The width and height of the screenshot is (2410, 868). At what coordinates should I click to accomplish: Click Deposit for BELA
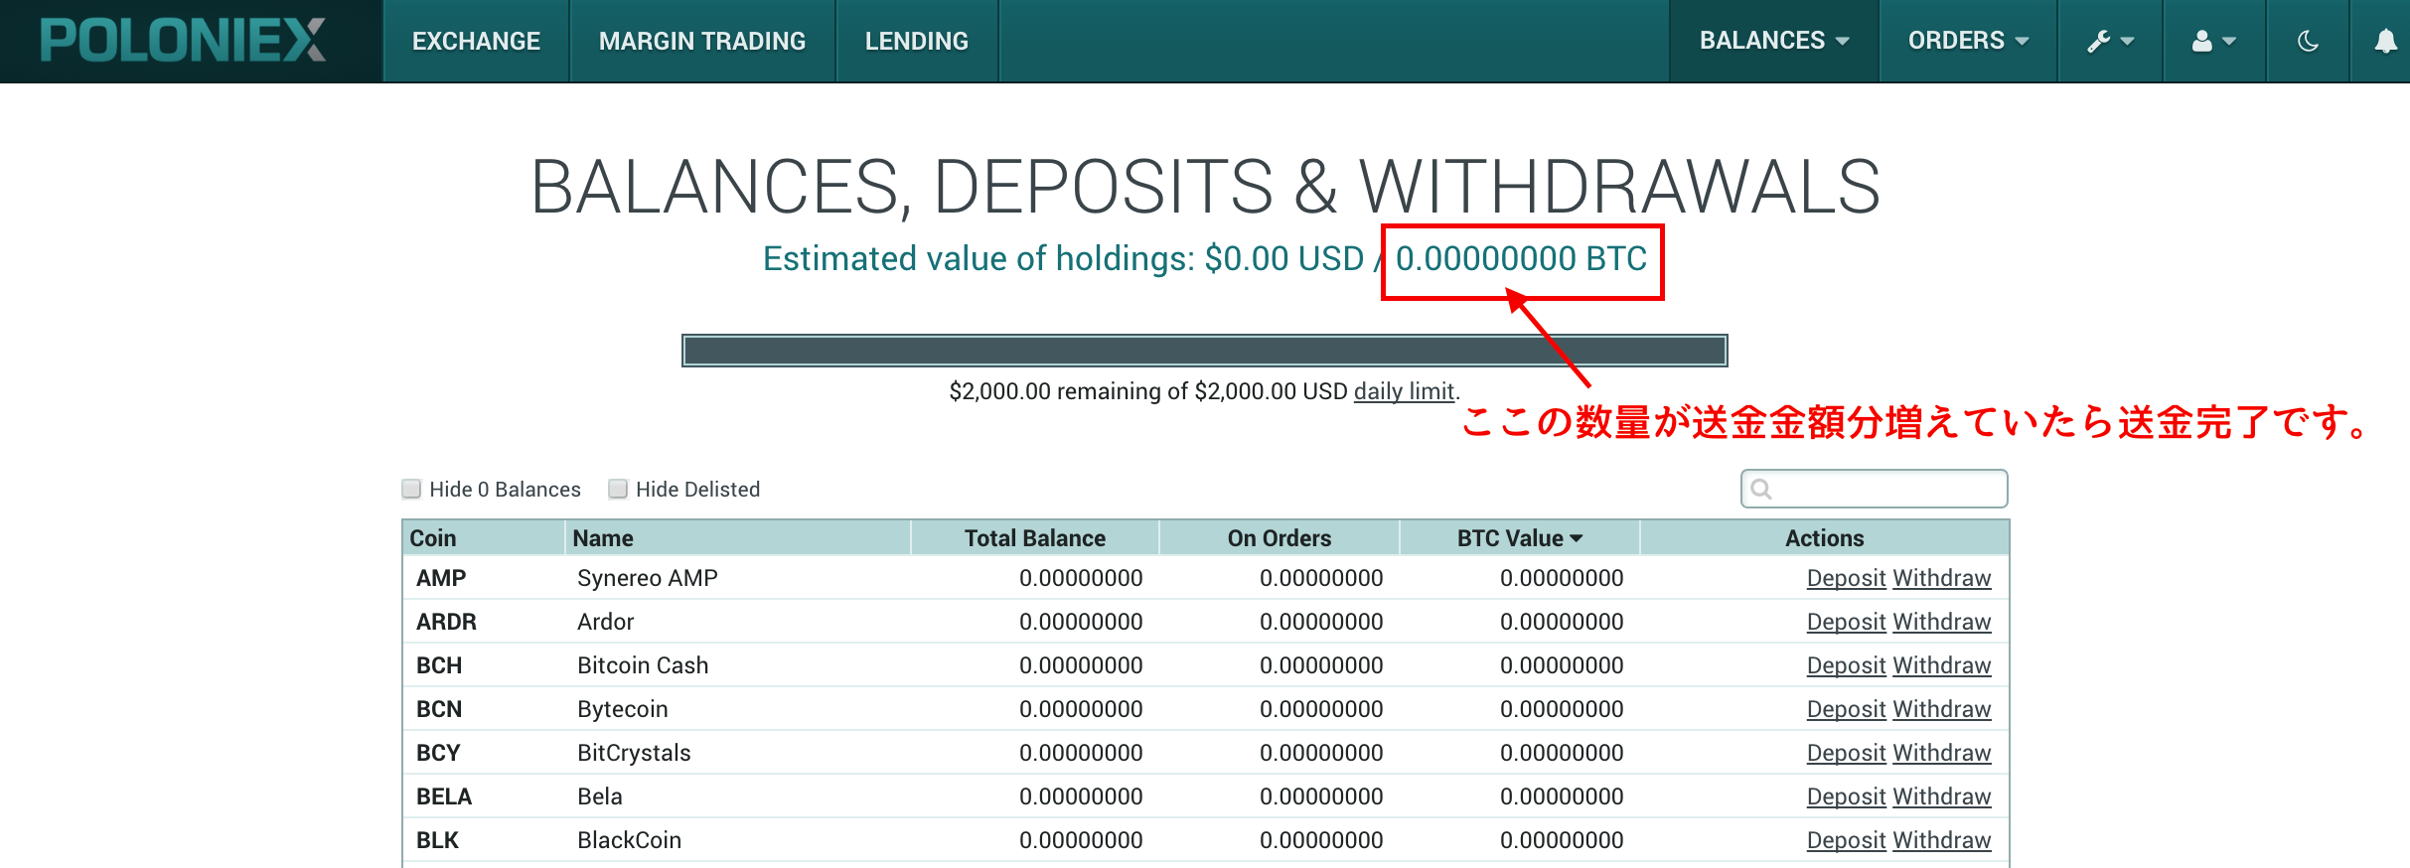click(1846, 796)
